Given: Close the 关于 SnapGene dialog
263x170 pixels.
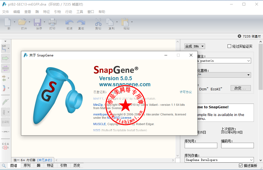Looking at the screenshot, I should coord(191,55).
